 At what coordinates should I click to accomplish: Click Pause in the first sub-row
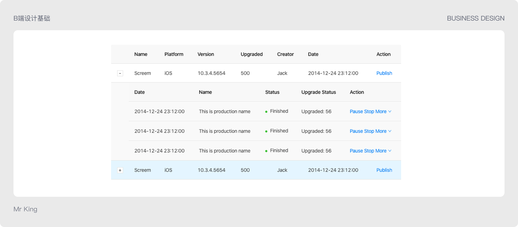point(356,111)
